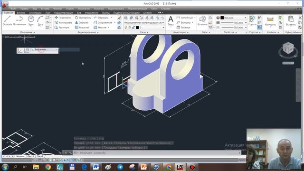Open the Формат menu
Viewport: 304px width, 171px height.
point(57,9)
